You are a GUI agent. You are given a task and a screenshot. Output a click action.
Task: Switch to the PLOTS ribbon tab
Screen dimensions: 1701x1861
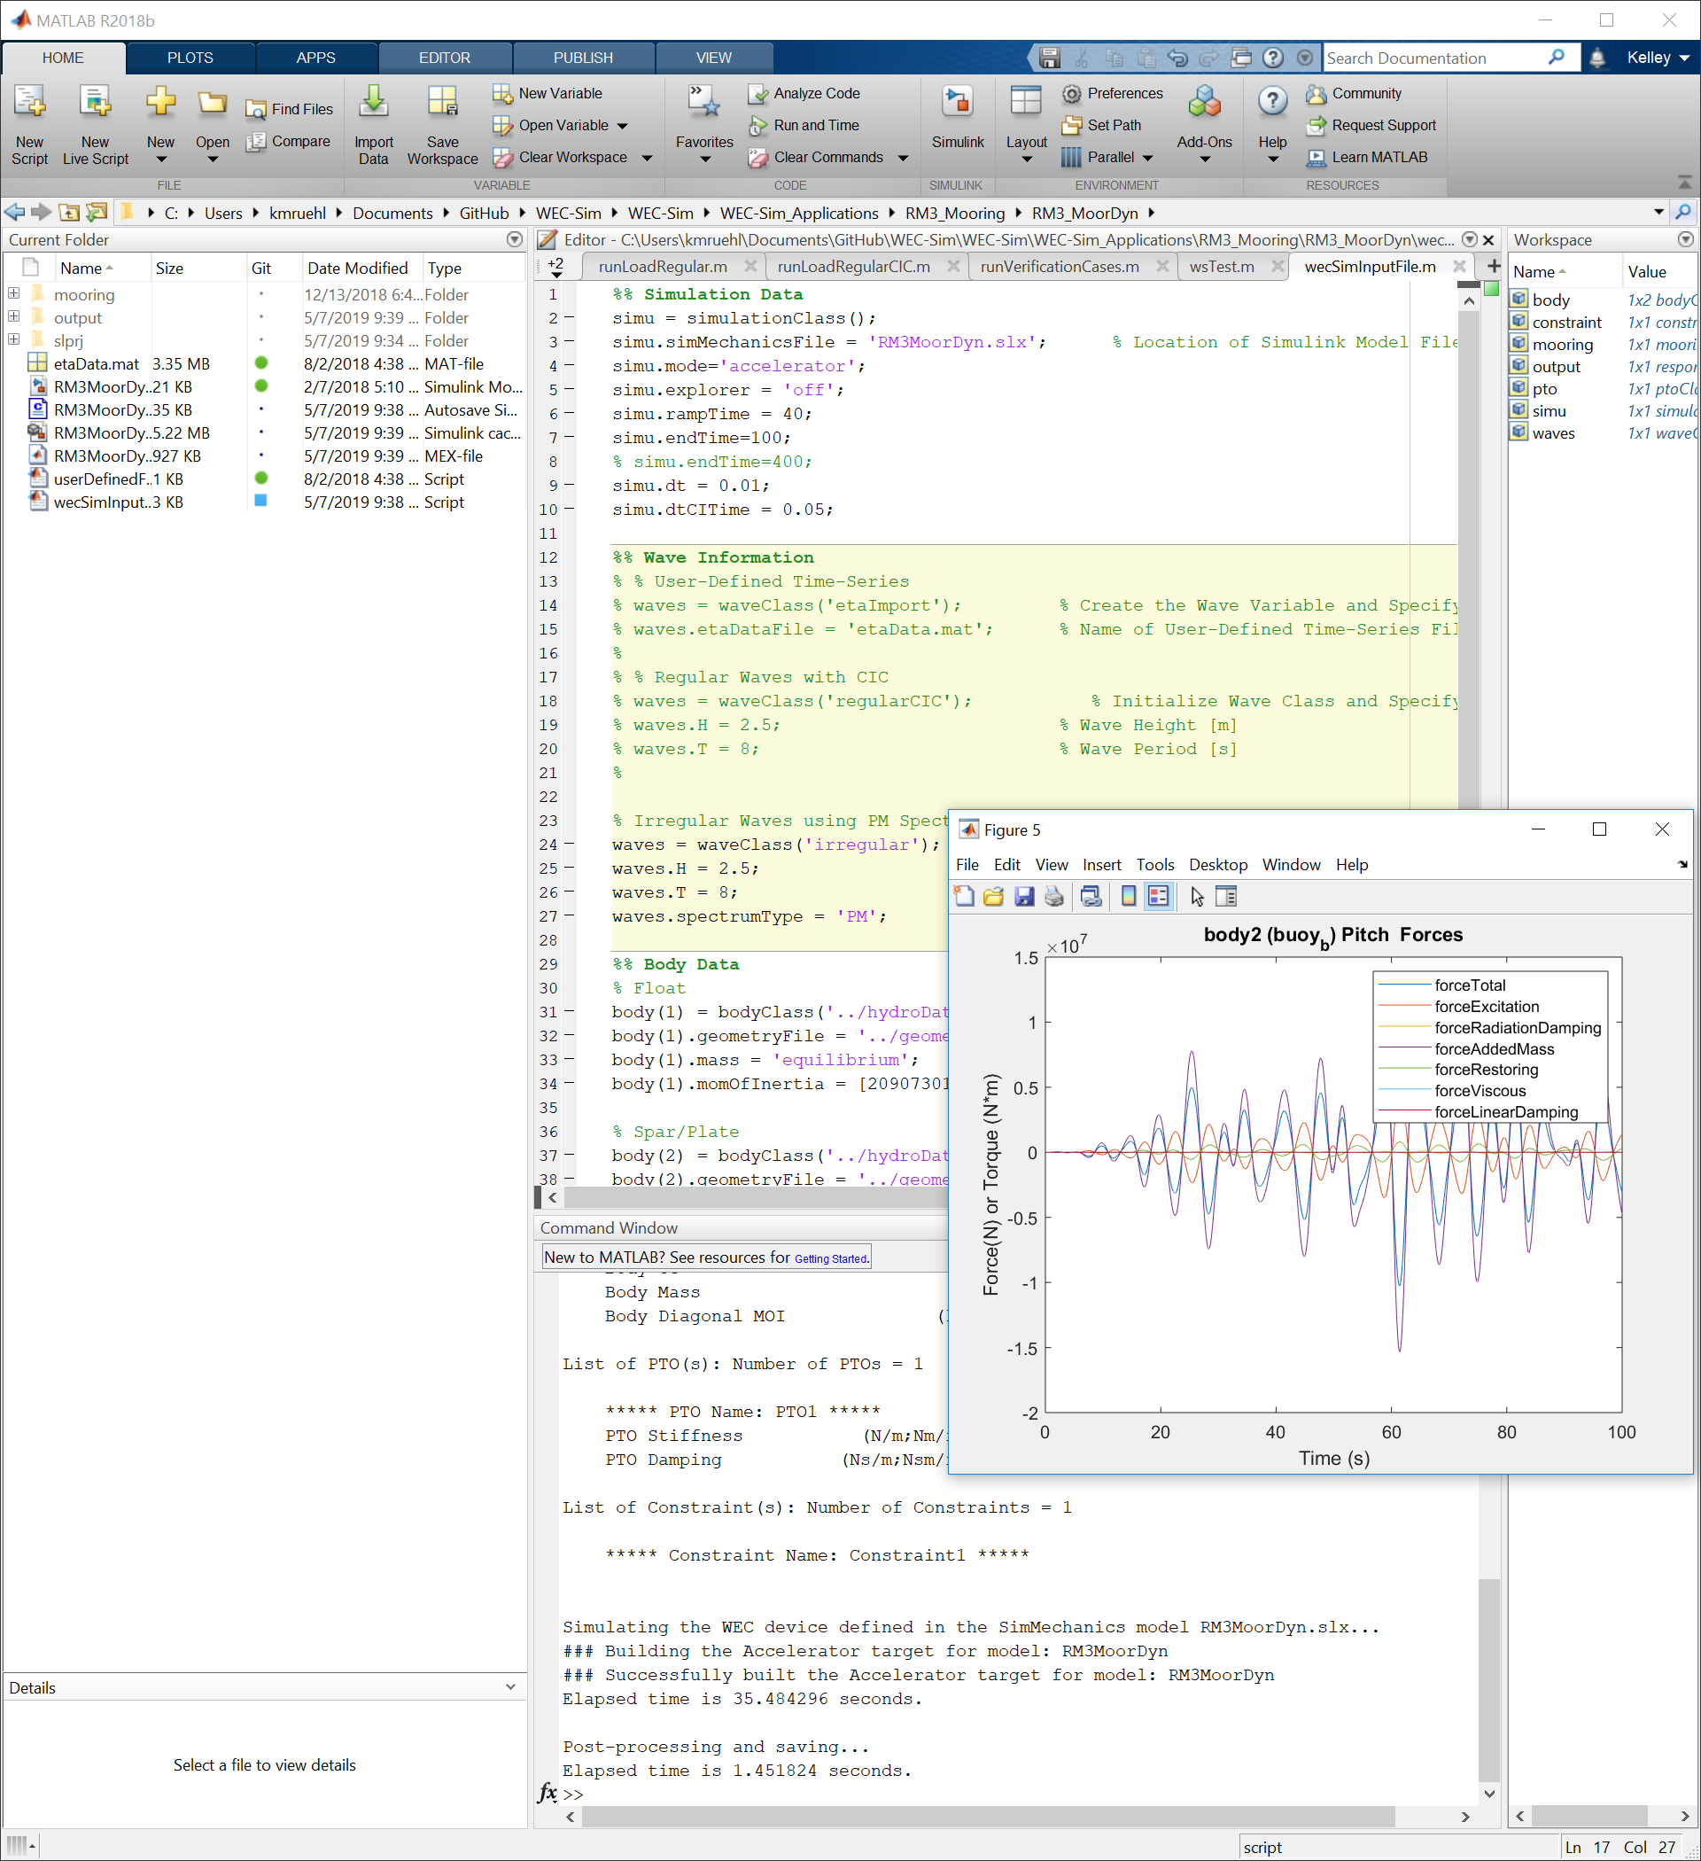(190, 58)
